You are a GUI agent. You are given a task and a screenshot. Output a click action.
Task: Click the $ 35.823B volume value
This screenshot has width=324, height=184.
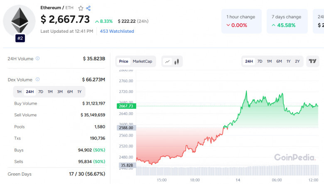94,59
